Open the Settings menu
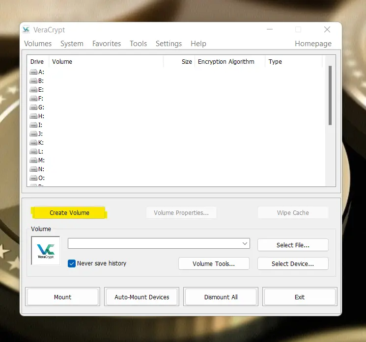366x342 pixels. (169, 44)
